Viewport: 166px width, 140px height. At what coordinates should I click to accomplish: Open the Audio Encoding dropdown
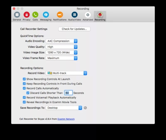pos(62,41)
